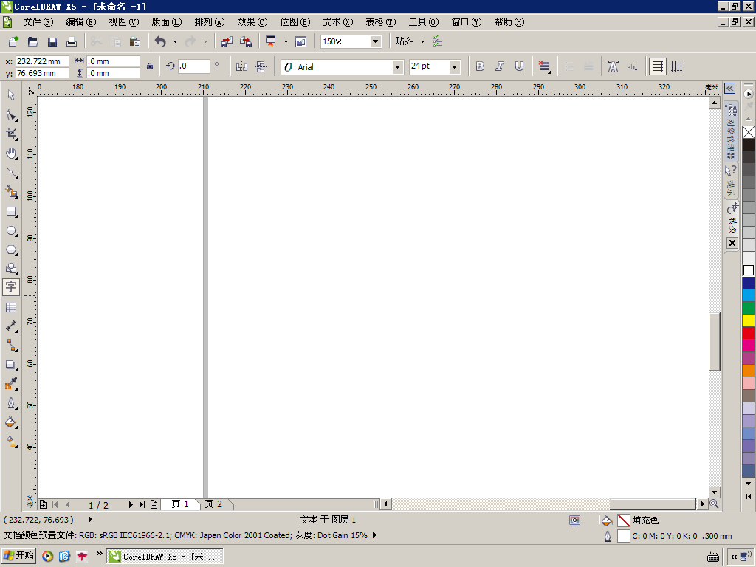Select the Smart fill tool
The image size is (756, 567).
[11, 192]
